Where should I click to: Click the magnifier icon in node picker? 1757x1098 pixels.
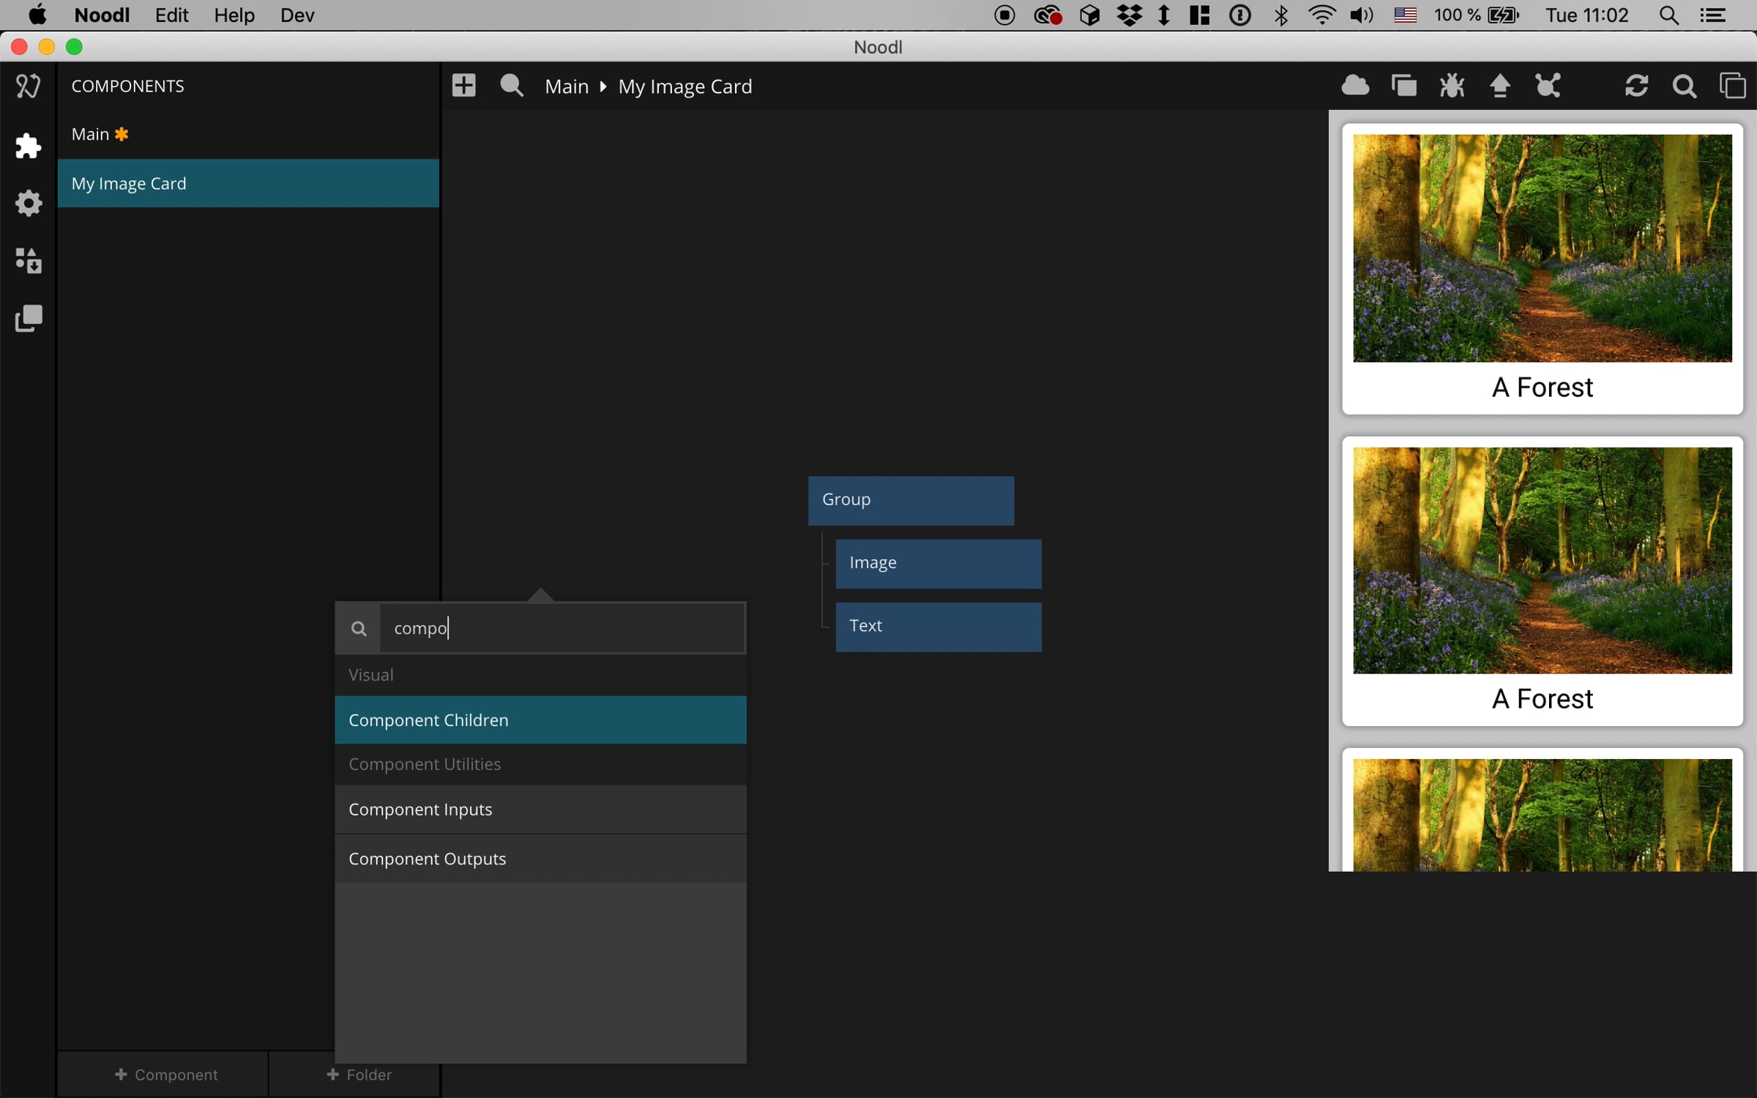358,628
